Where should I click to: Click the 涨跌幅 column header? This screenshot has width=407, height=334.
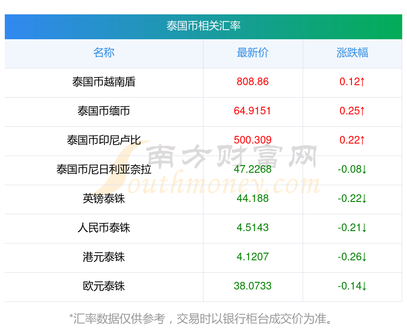(x=352, y=53)
